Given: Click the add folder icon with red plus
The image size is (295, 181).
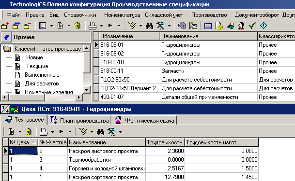Looking at the screenshot, I should (5, 26).
